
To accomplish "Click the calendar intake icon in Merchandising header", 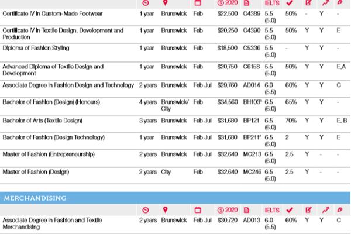I will (x=198, y=210).
